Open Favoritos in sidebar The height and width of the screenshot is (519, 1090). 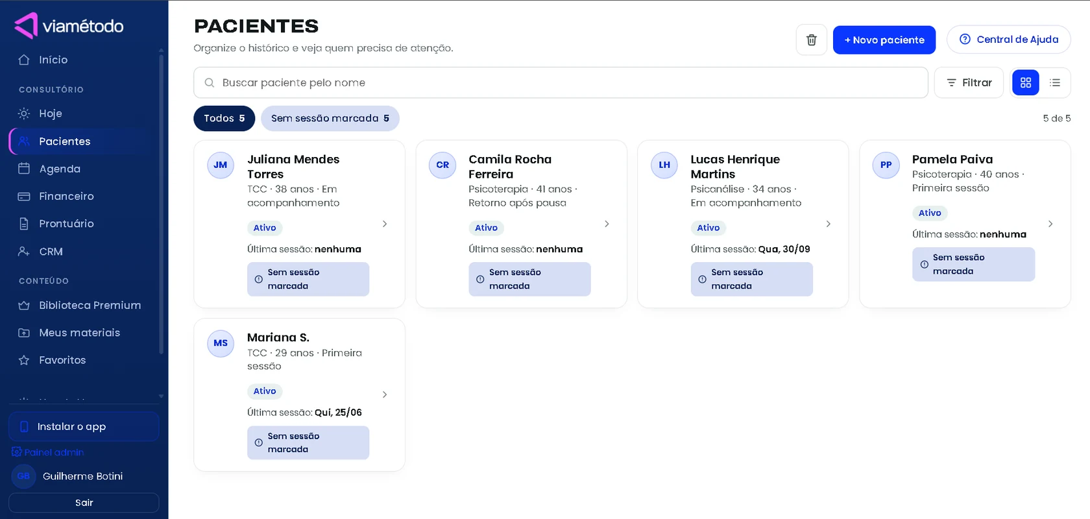(80, 360)
